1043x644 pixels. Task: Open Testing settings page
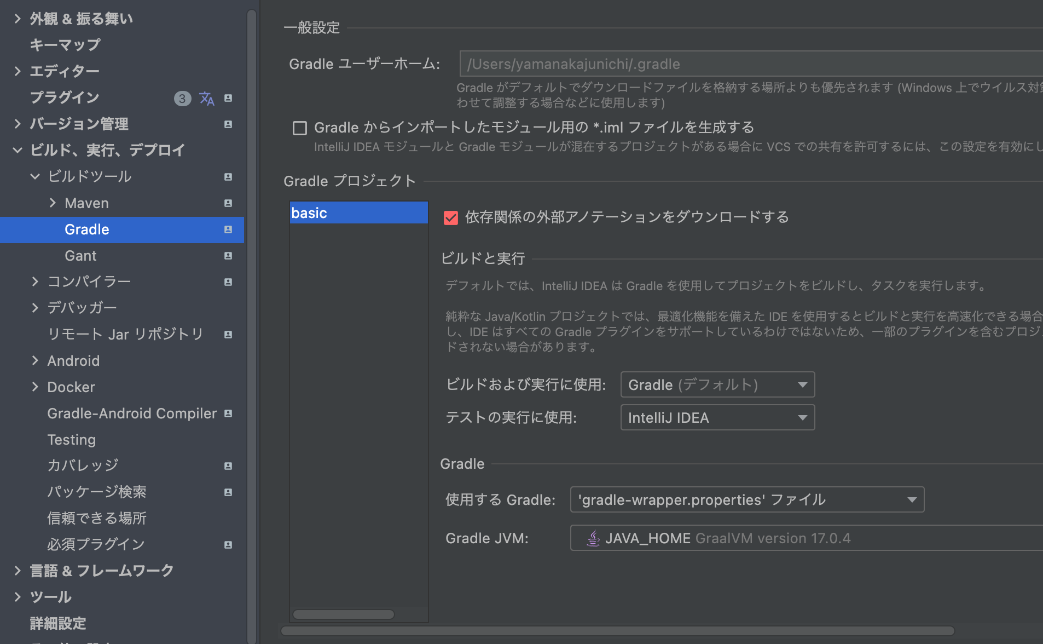click(x=71, y=440)
